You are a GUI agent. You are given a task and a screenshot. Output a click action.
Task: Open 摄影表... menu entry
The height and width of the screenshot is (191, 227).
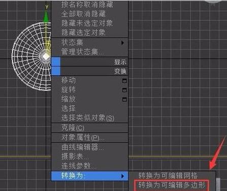[x=90, y=156]
